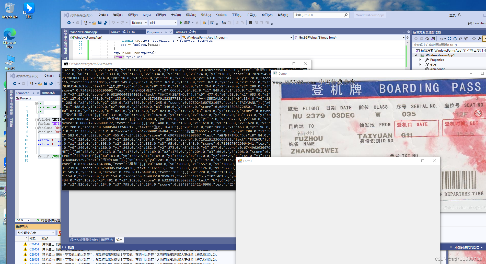Screen dimensions: 486x264
Task: Switch to the 输出 (Output) tab
Action: pos(119,240)
